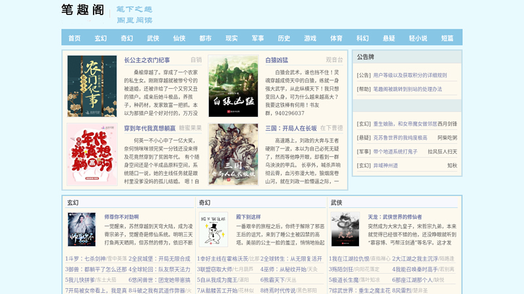Open the announcement 用户等级以及获取积分的详细规则
524x294 pixels.
click(410, 75)
